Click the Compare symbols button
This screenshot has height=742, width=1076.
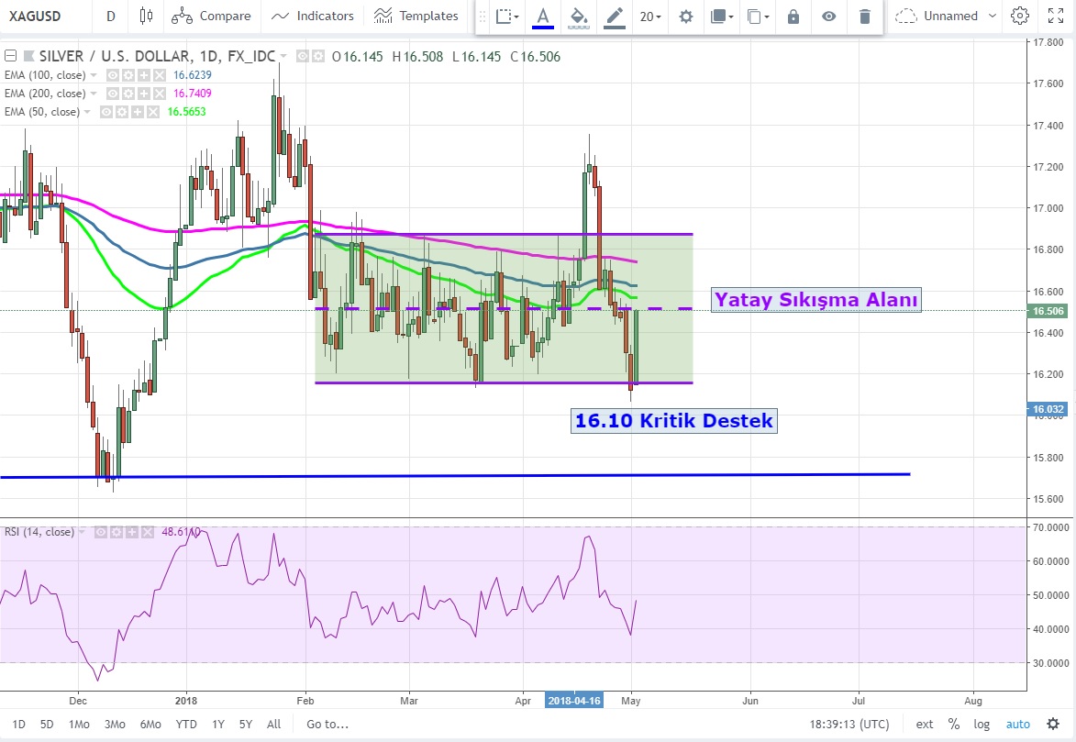click(211, 16)
